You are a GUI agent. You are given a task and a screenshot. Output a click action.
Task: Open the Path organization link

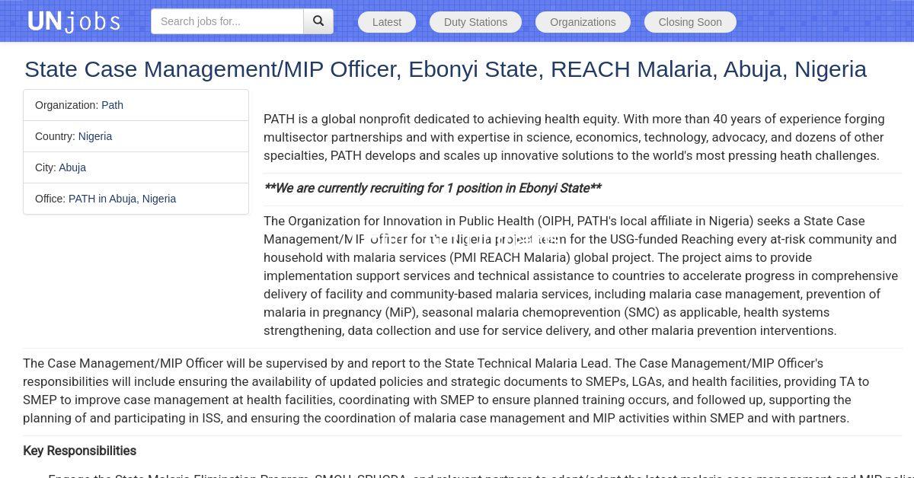(112, 105)
